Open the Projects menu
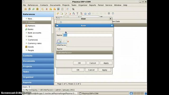Screen dimensions: 169x95 (x=66, y=5)
